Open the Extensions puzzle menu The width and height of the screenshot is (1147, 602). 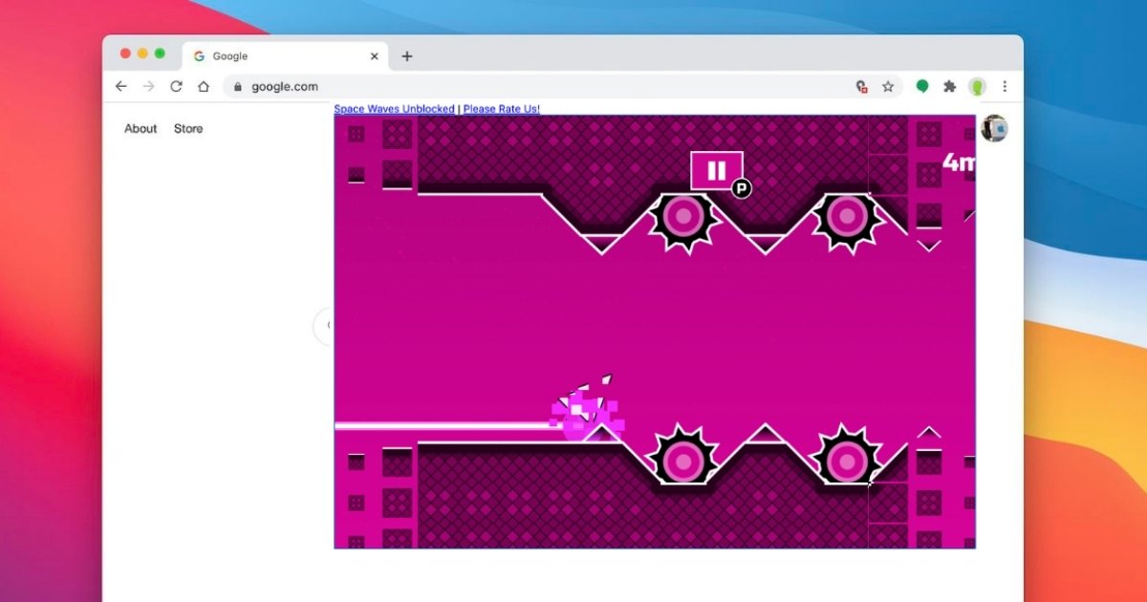click(x=949, y=86)
